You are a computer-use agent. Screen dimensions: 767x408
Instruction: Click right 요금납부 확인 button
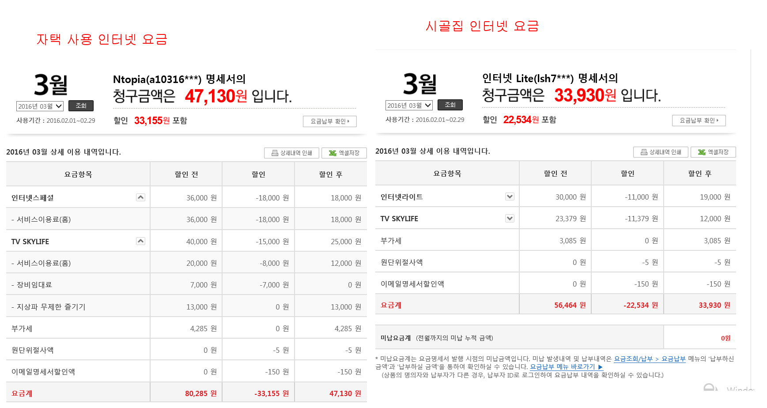pyautogui.click(x=699, y=121)
